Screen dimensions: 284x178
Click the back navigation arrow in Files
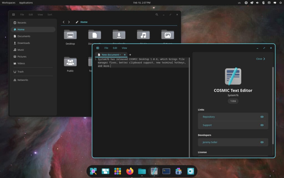pos(64,22)
